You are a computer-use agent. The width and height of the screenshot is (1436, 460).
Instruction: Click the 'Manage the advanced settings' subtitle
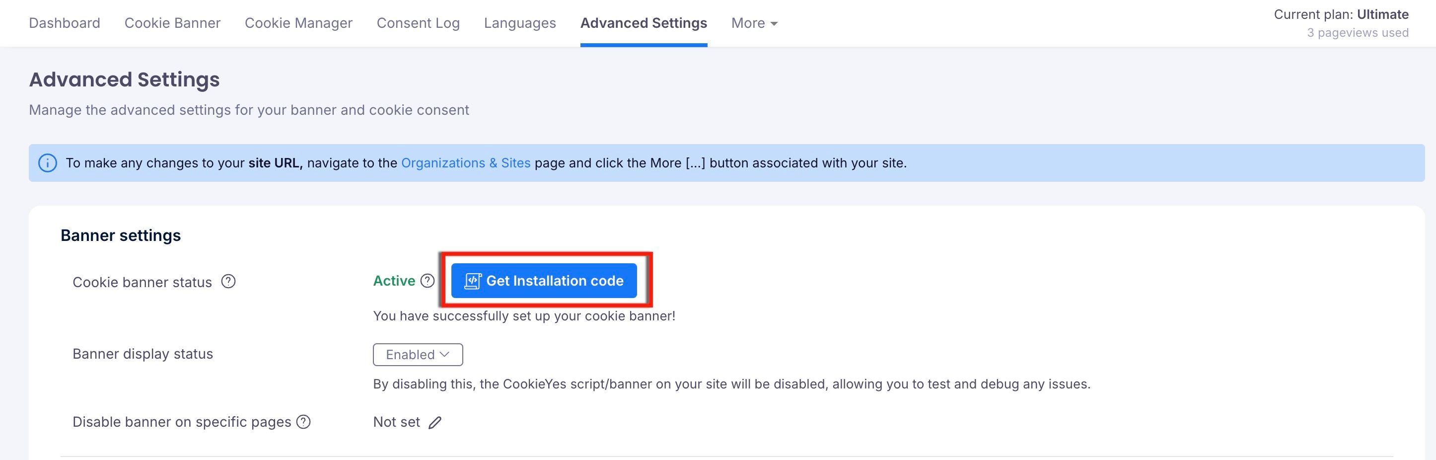tap(249, 110)
